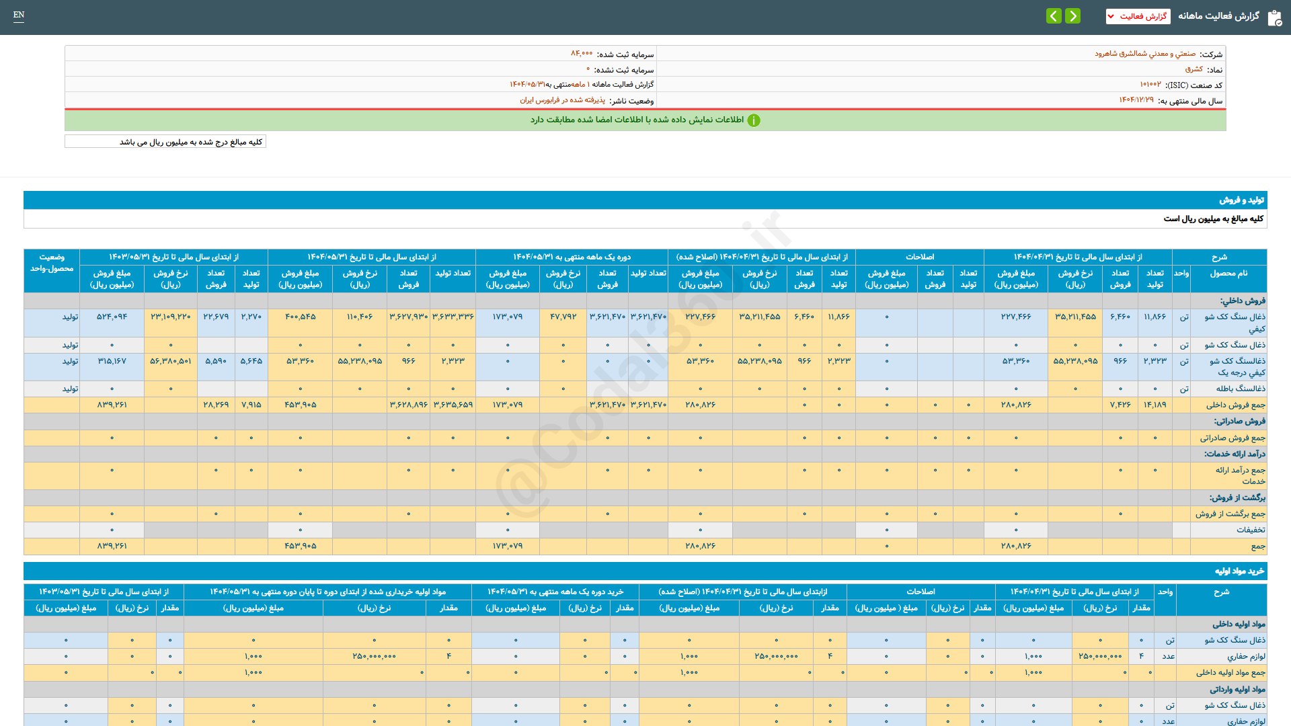Click the گزارش فعالیت ماهانه page title
Screen dimensions: 1291x726
(x=1218, y=16)
